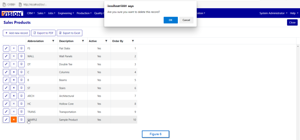Delete the HC Hollow Core record

14,104
